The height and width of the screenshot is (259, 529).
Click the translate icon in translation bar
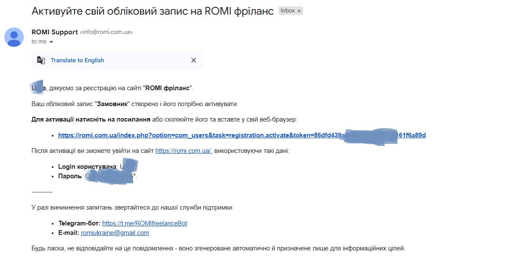(x=41, y=61)
